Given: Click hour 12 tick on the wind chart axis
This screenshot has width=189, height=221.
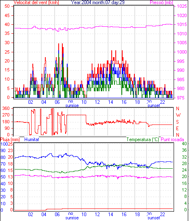Looking at the screenshot, I should 97,102.
